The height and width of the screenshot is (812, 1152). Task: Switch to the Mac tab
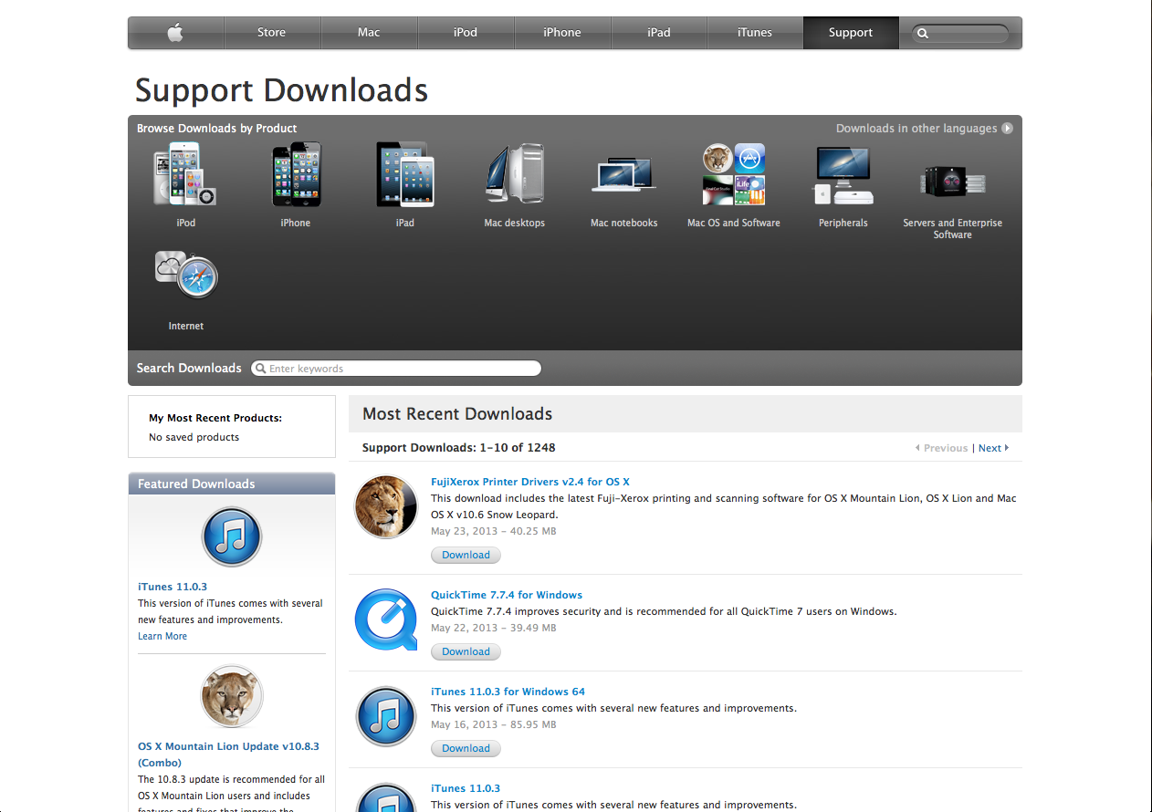369,33
